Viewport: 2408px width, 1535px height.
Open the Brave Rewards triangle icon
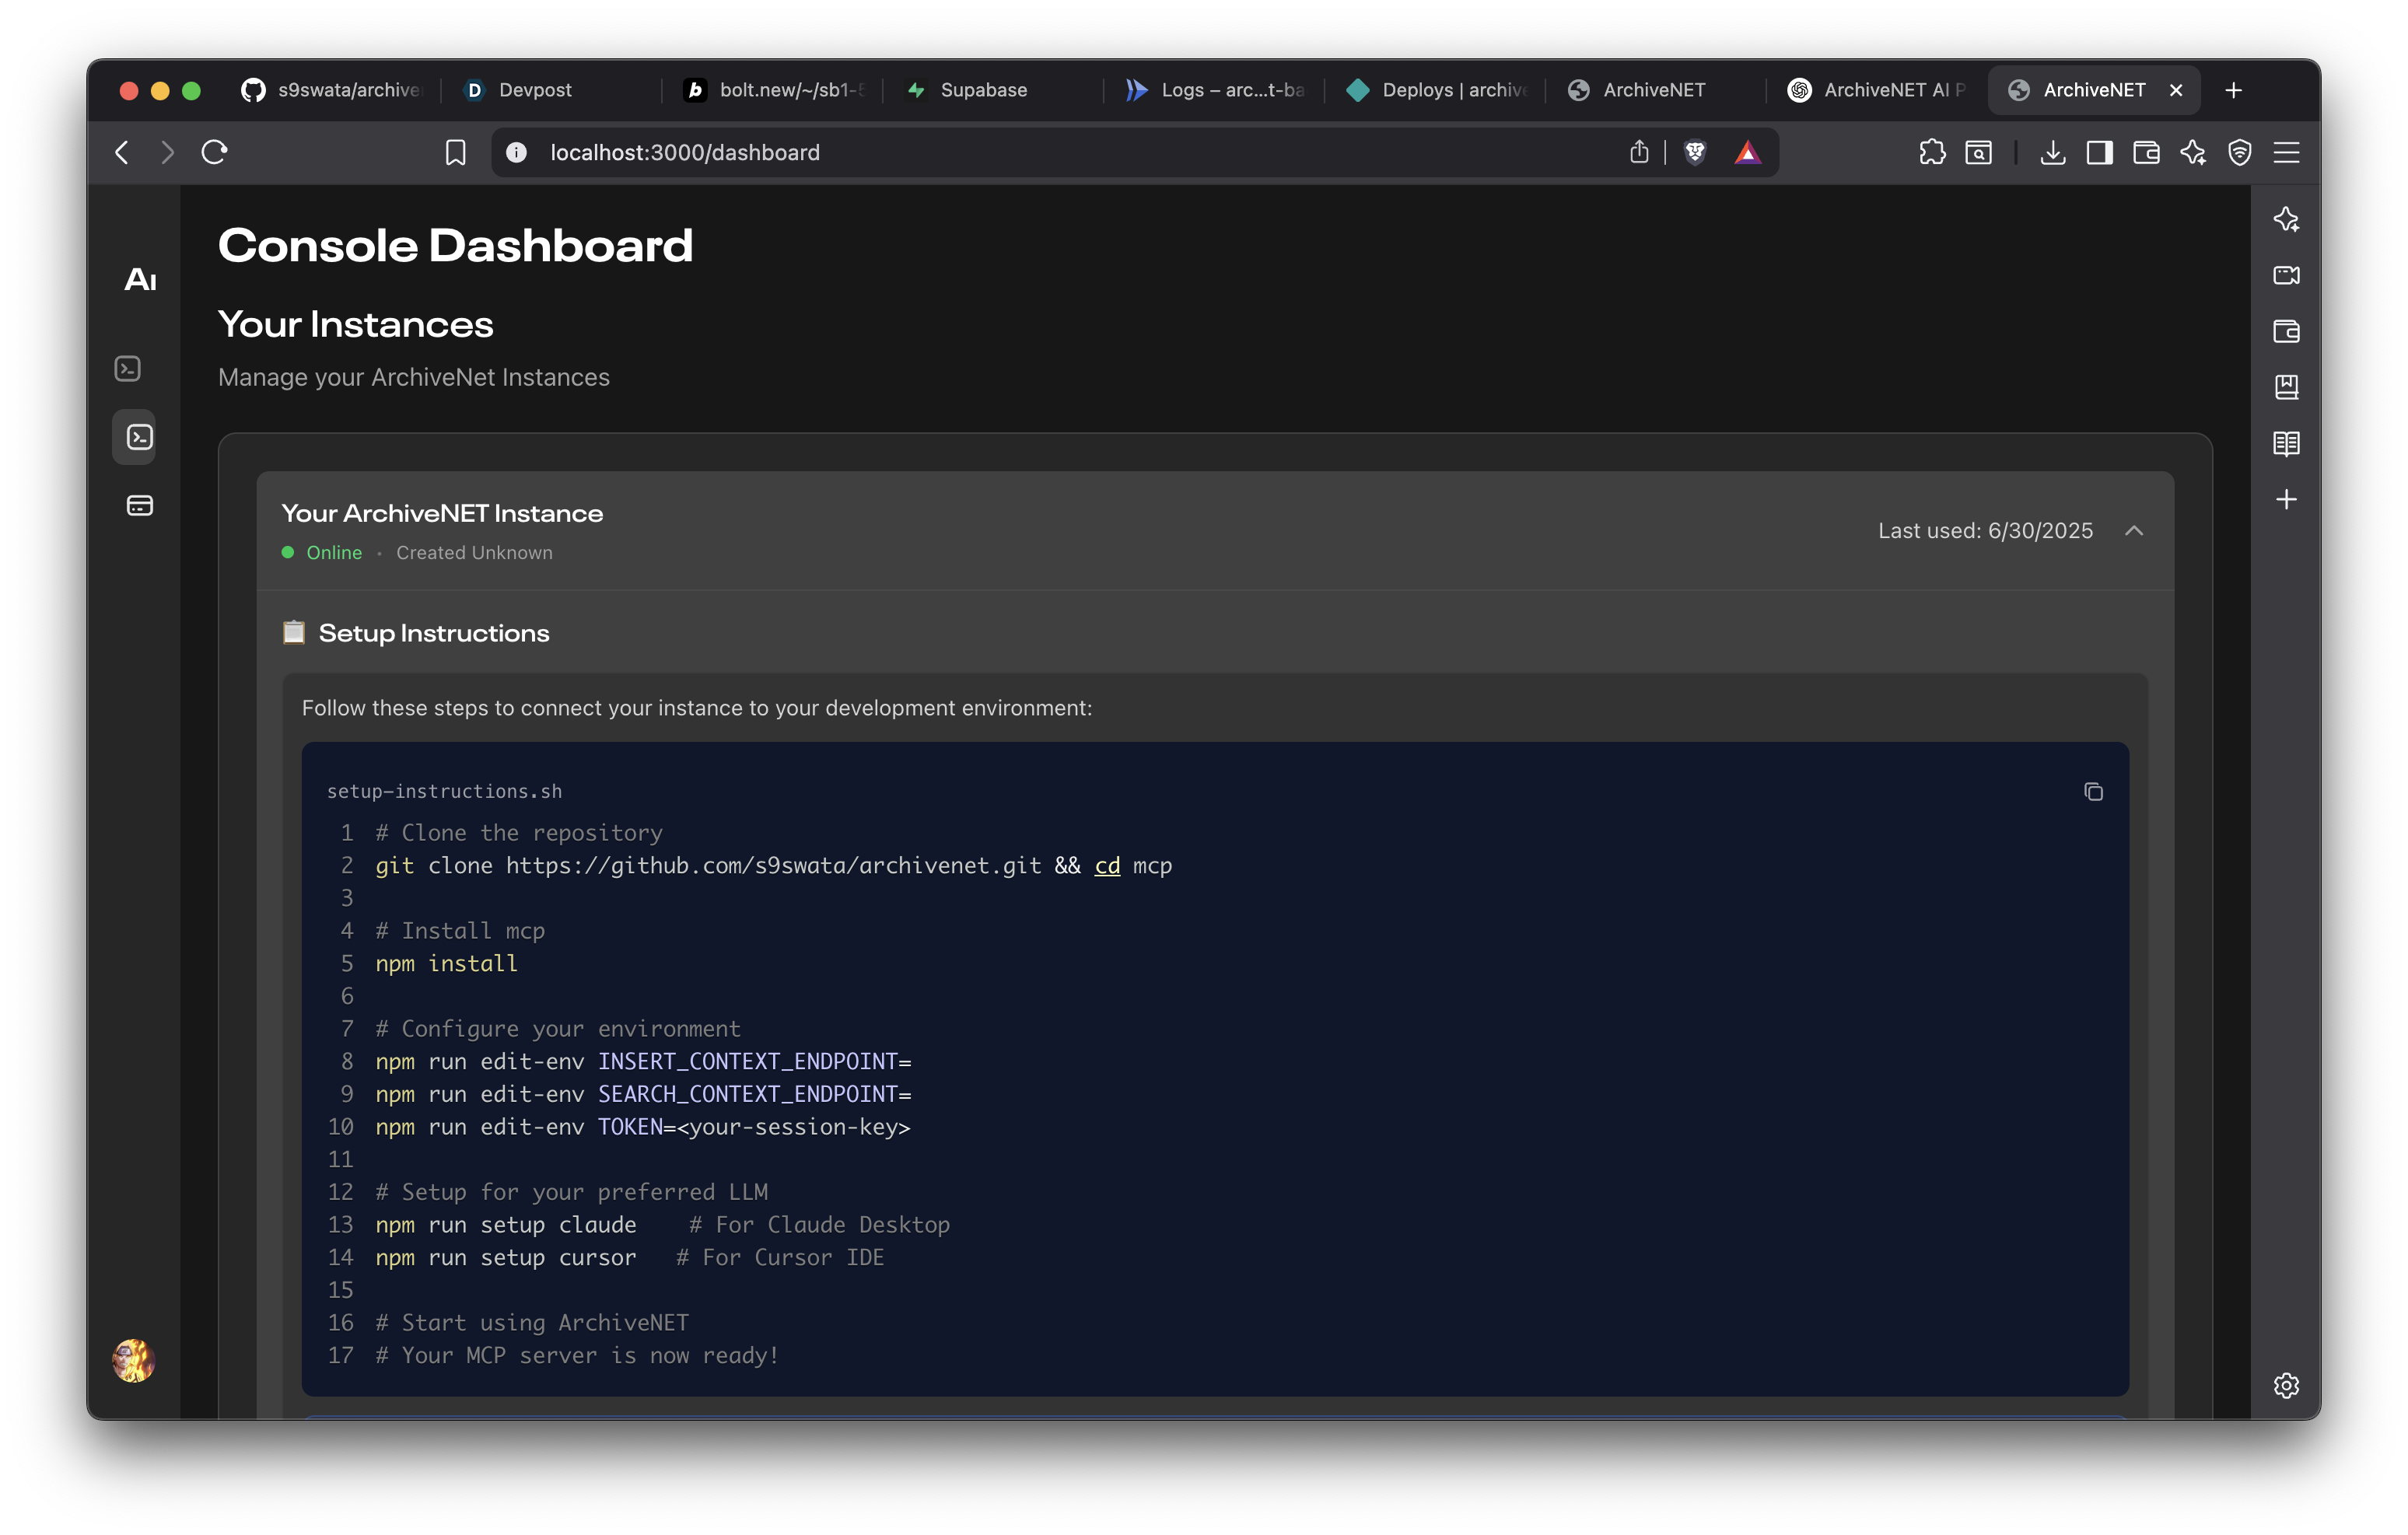[x=1747, y=152]
